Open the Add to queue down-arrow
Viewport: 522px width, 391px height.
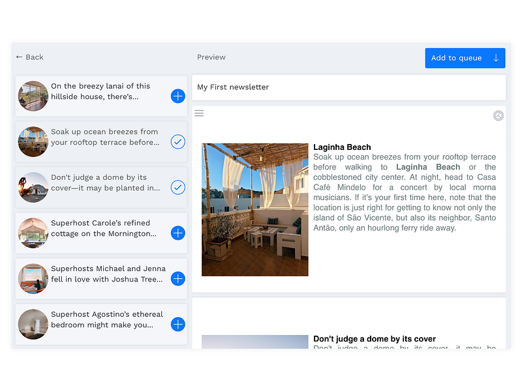[496, 58]
